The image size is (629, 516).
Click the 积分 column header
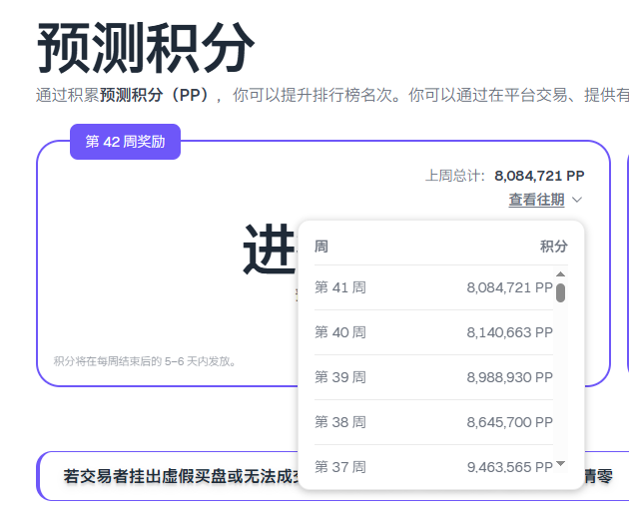pyautogui.click(x=553, y=247)
